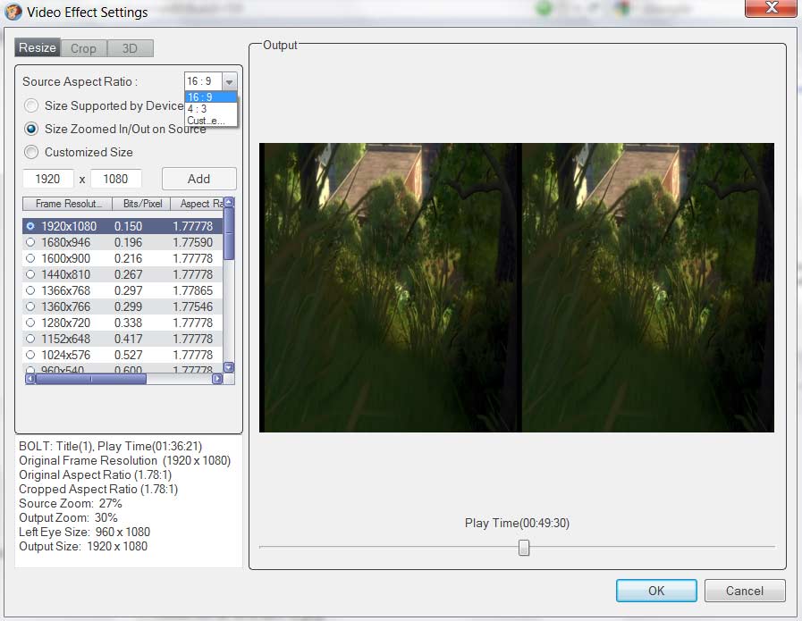This screenshot has height=621, width=802.
Task: Click the right arrow of the horizontal scrollbar
Action: (x=217, y=379)
